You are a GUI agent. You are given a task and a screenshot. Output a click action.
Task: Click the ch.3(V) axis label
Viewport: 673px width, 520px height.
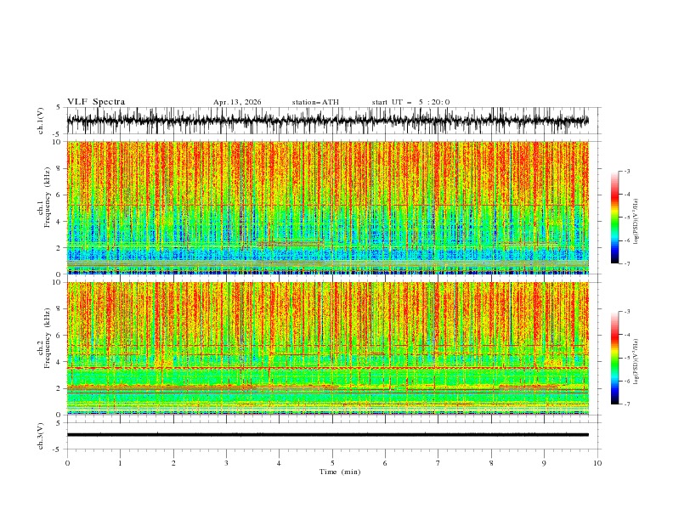pyautogui.click(x=41, y=436)
